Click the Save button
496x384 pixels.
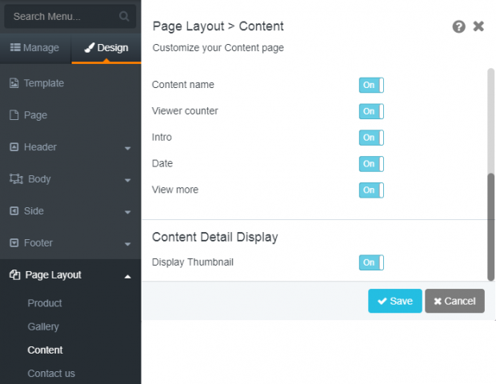(395, 301)
